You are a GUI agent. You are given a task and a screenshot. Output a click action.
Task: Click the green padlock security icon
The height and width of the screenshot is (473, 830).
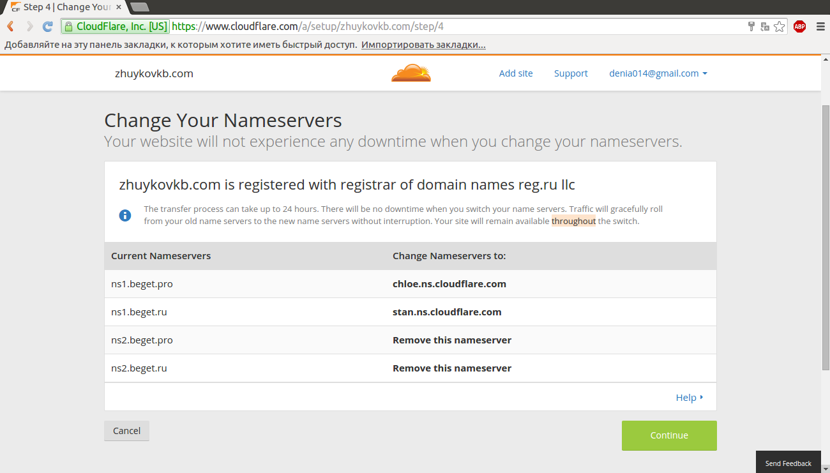point(68,27)
